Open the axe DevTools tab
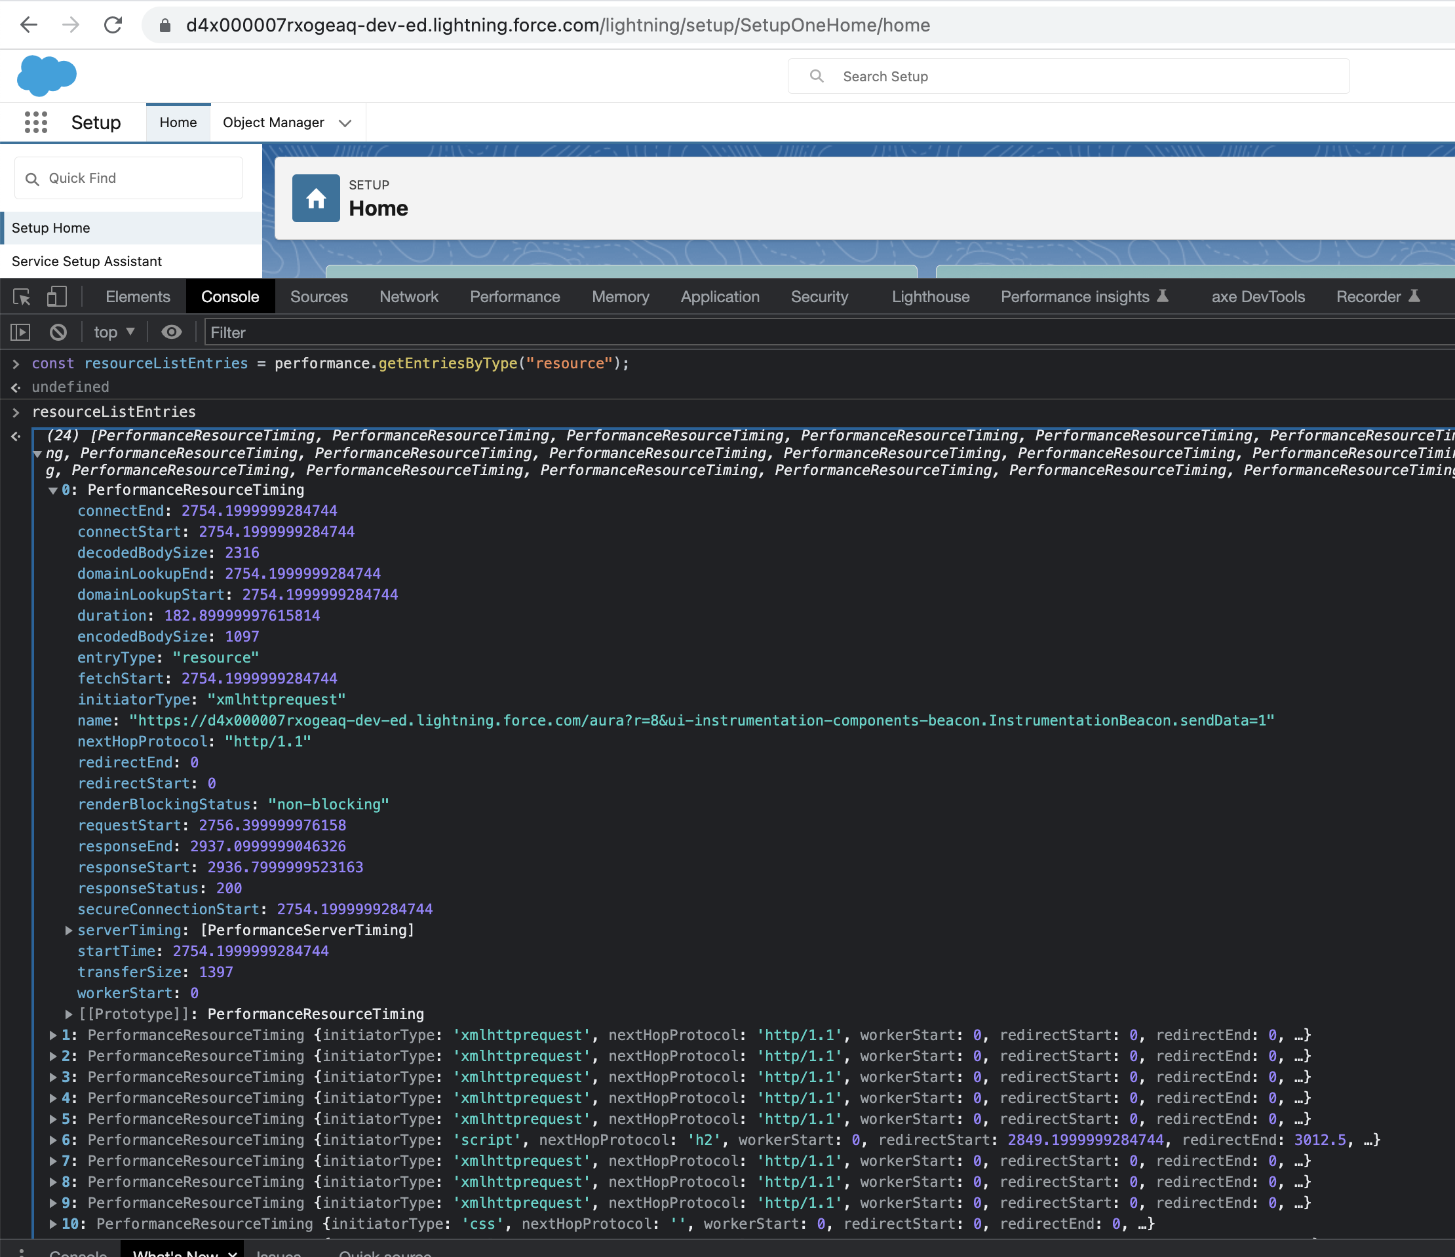The height and width of the screenshot is (1257, 1455). pos(1258,297)
